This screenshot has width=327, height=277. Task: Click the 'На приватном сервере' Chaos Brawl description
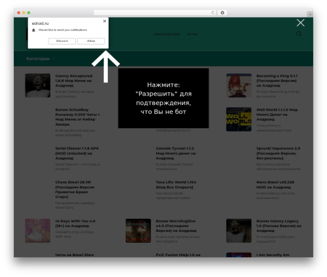pos(75,205)
